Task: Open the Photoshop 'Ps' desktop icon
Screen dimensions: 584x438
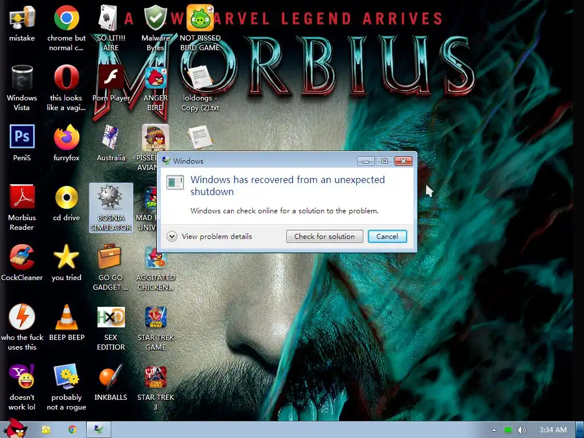Action: 22,136
